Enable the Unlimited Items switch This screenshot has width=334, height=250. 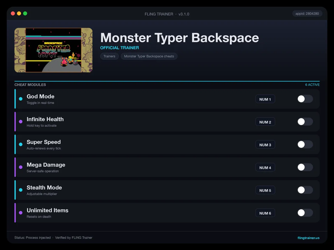pos(305,213)
